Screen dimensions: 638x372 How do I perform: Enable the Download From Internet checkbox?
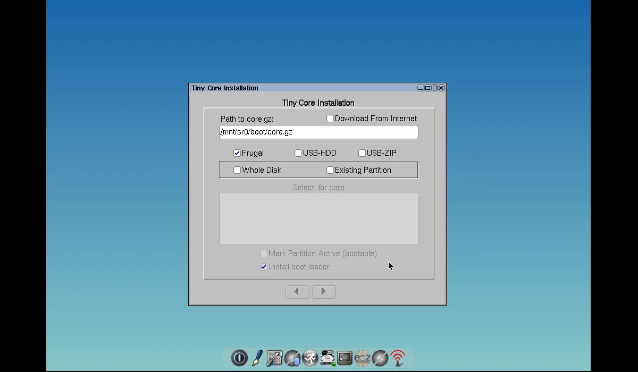pyautogui.click(x=330, y=119)
